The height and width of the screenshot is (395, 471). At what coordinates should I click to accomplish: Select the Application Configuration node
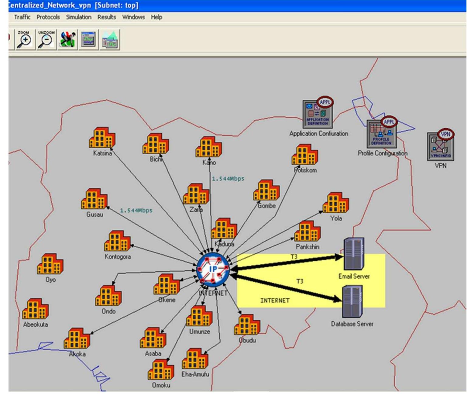coord(318,114)
